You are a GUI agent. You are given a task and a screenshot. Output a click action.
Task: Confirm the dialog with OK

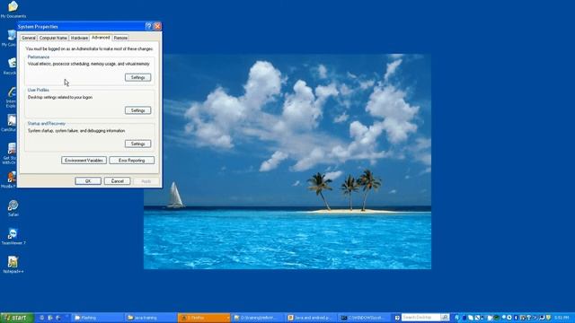(x=88, y=181)
